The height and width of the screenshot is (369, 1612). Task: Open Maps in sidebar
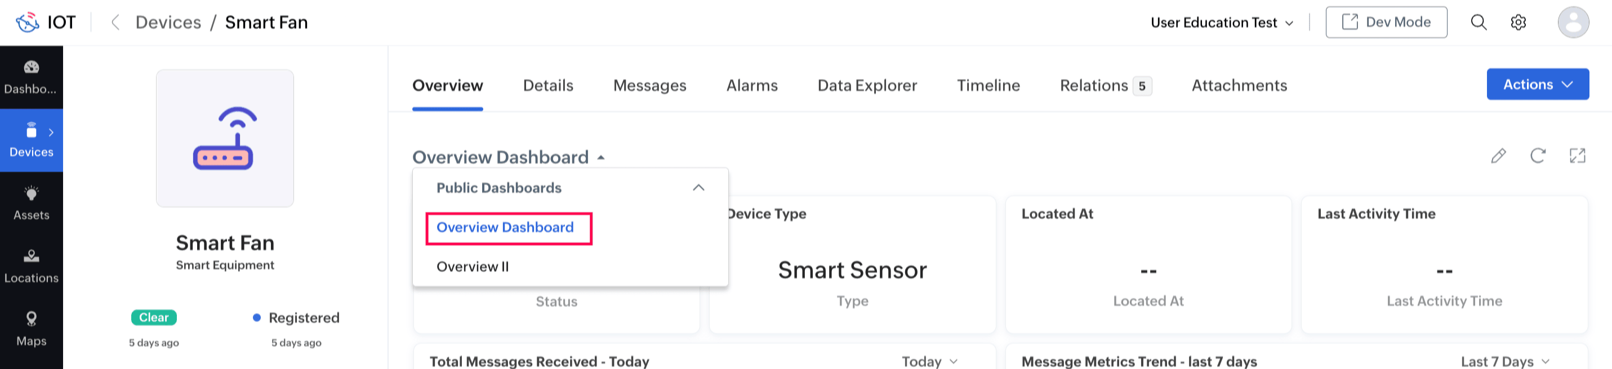(x=32, y=329)
